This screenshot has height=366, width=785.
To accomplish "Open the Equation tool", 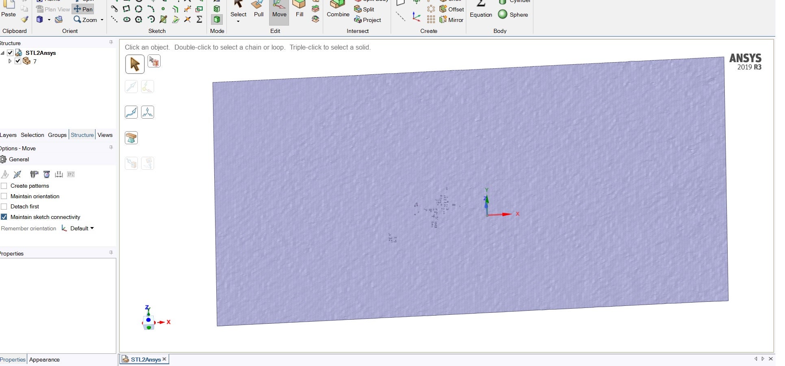I will (481, 10).
